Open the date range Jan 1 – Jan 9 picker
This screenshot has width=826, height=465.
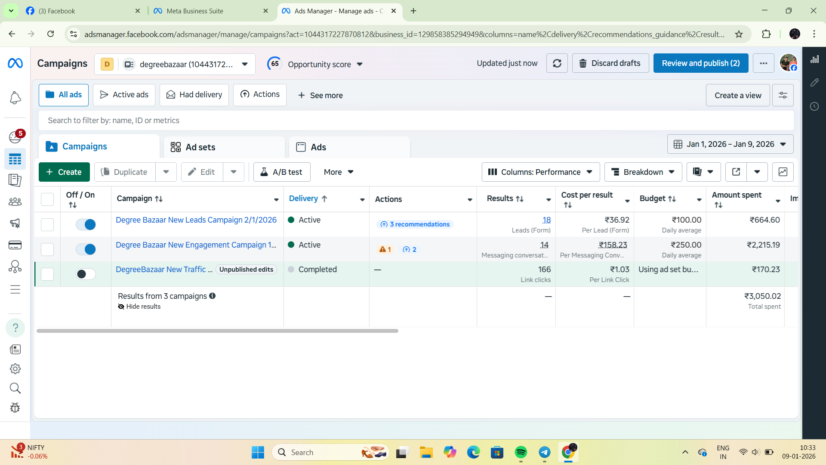(730, 144)
